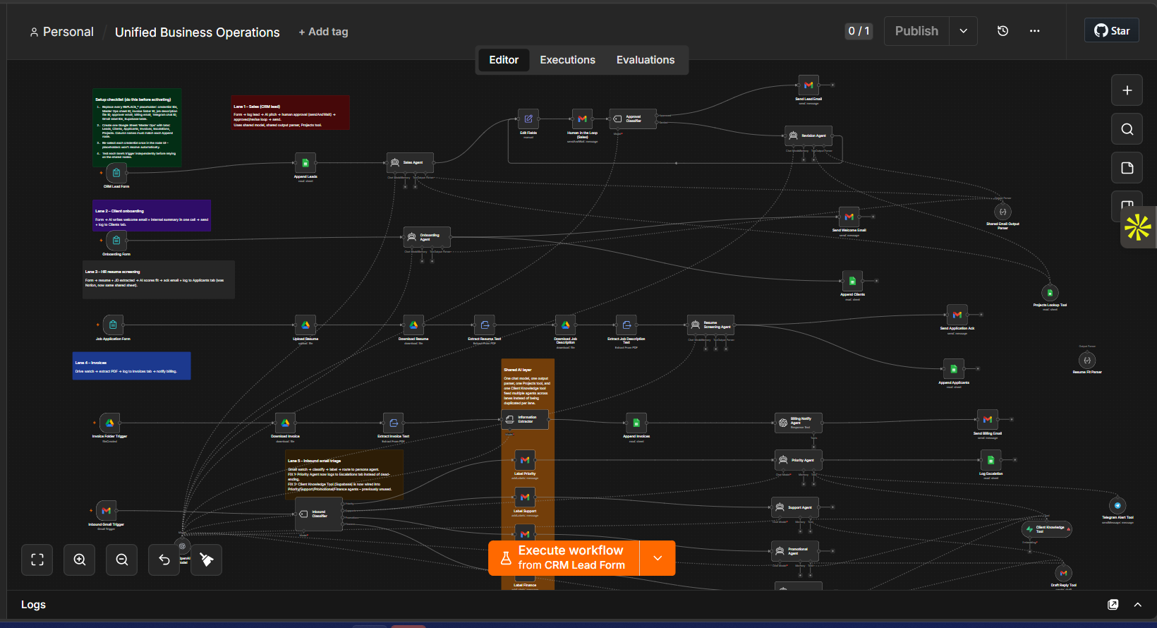Zoom in on the workflow canvas
The height and width of the screenshot is (628, 1157).
[x=80, y=560]
